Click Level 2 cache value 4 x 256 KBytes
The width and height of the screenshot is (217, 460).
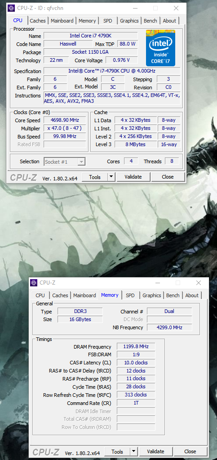pyautogui.click(x=135, y=136)
